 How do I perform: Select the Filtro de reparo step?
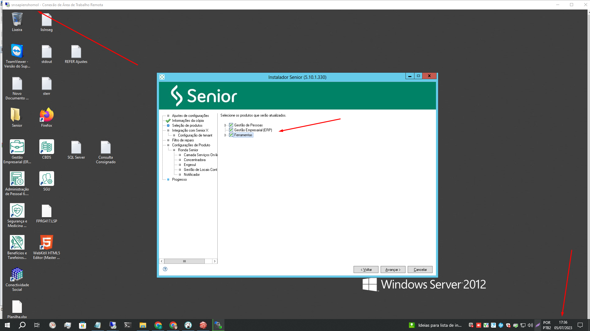[x=183, y=140]
